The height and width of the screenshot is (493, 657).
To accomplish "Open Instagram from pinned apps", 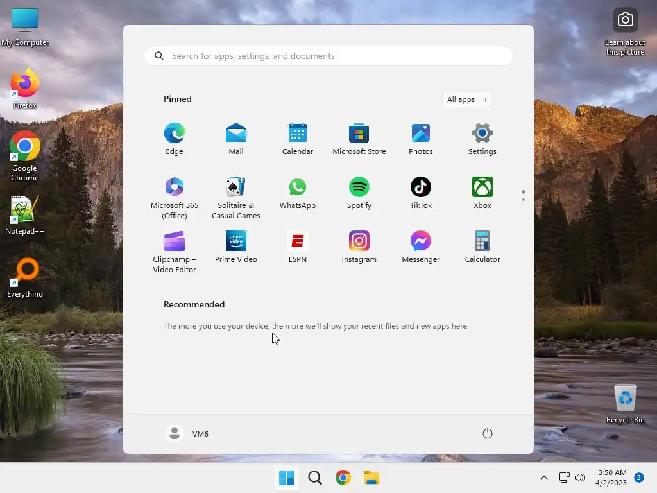I will tap(359, 247).
